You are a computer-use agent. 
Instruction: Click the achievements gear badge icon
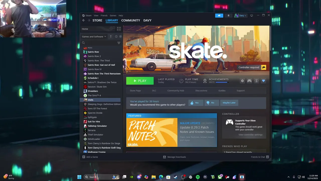(x=205, y=81)
